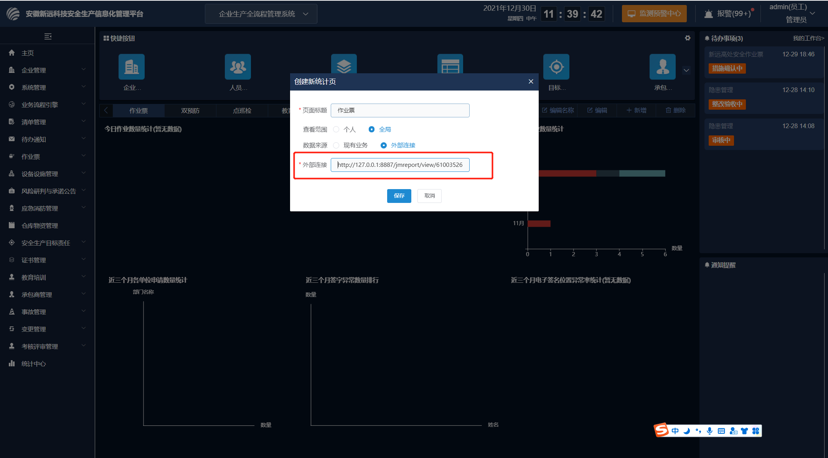Expand more quick buttons chevron
The width and height of the screenshot is (828, 458).
coord(686,70)
